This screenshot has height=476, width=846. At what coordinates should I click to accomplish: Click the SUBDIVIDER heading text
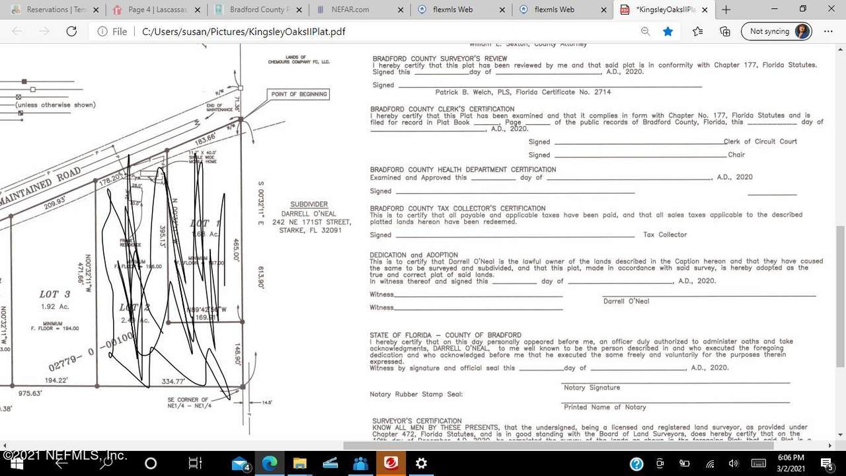click(309, 204)
